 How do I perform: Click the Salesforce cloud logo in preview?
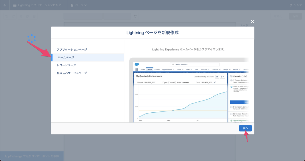pos(137,64)
